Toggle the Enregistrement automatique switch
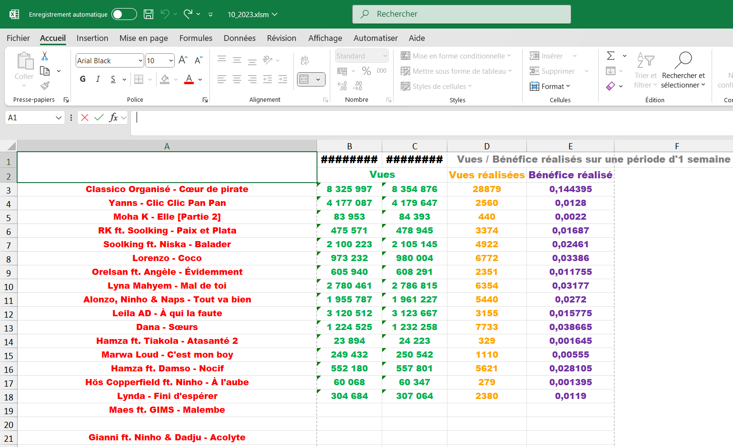 tap(124, 14)
